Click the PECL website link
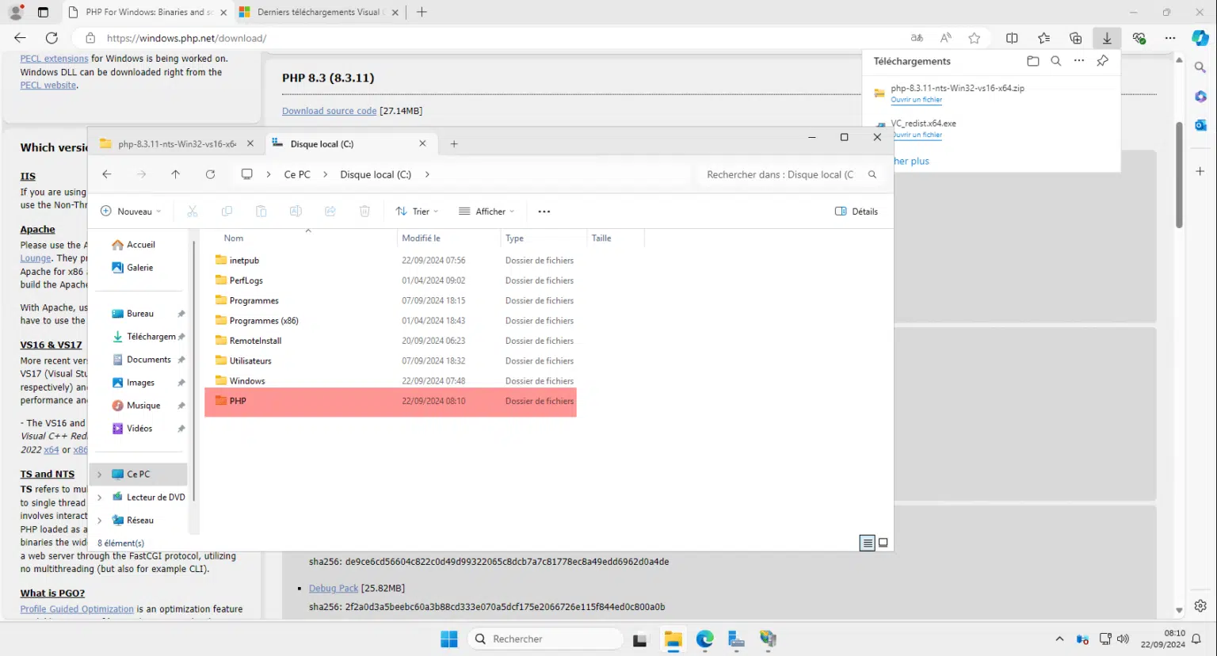Image resolution: width=1217 pixels, height=656 pixels. click(x=48, y=86)
